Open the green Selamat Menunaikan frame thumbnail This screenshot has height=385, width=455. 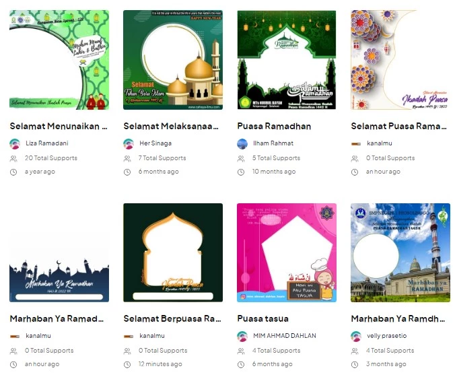[59, 60]
